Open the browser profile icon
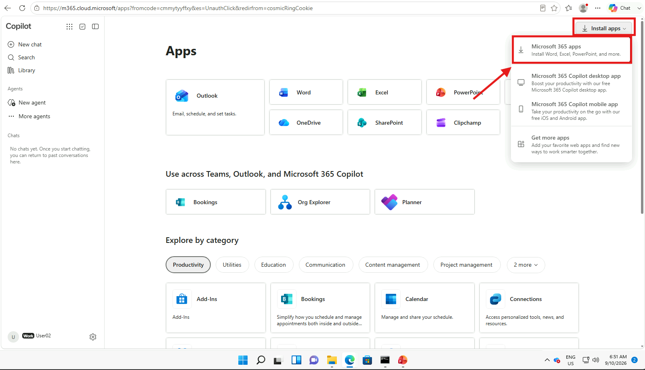 [x=583, y=8]
